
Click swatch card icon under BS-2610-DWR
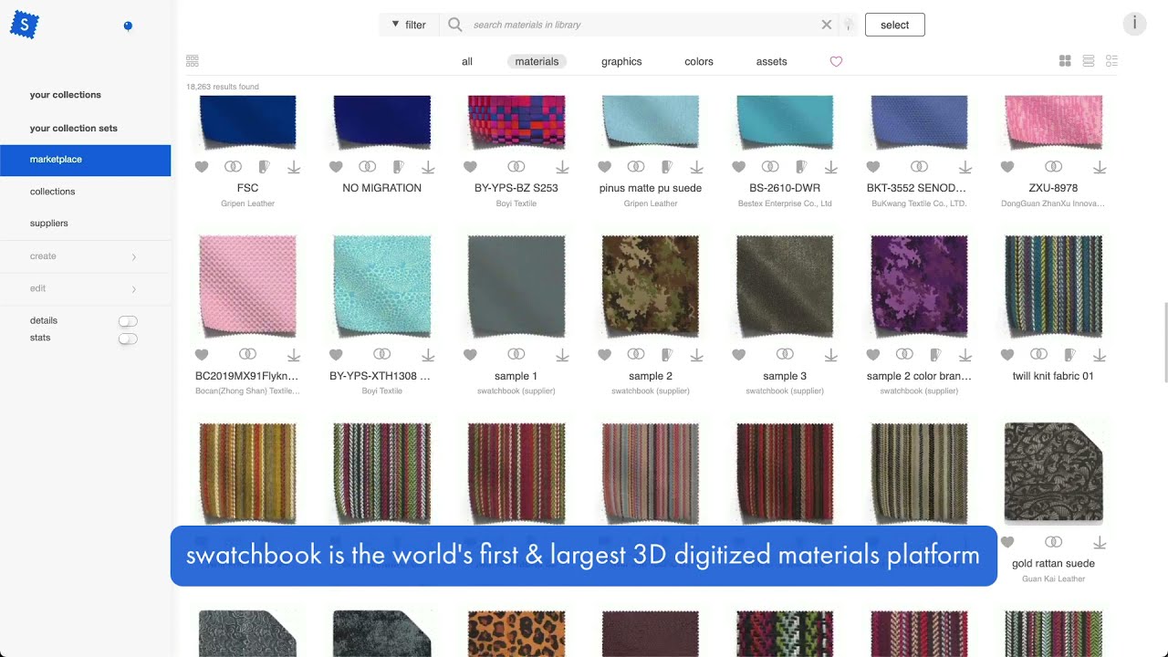click(801, 167)
